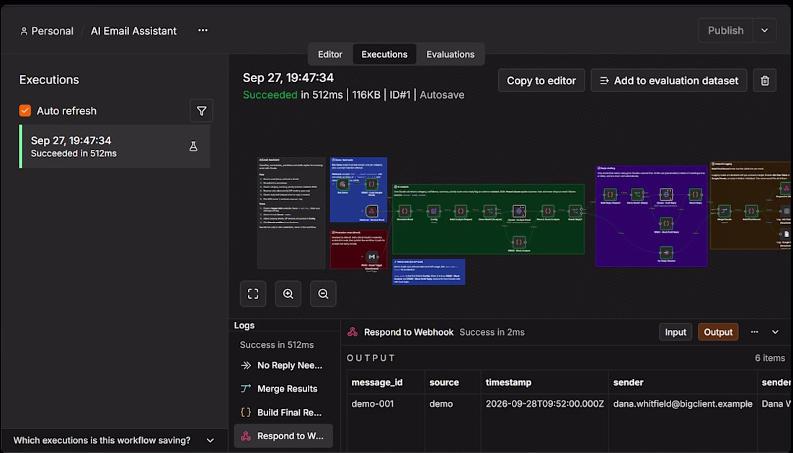Open the Publish dropdown arrow
The image size is (793, 453).
tap(764, 30)
